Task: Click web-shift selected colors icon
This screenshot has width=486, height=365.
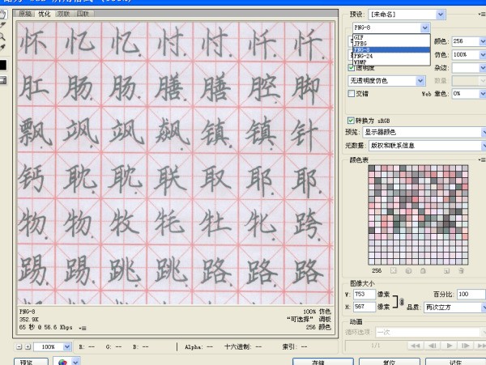Action: tap(408, 270)
